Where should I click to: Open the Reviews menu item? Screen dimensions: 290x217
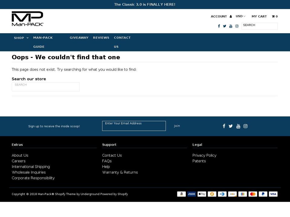pos(101,38)
